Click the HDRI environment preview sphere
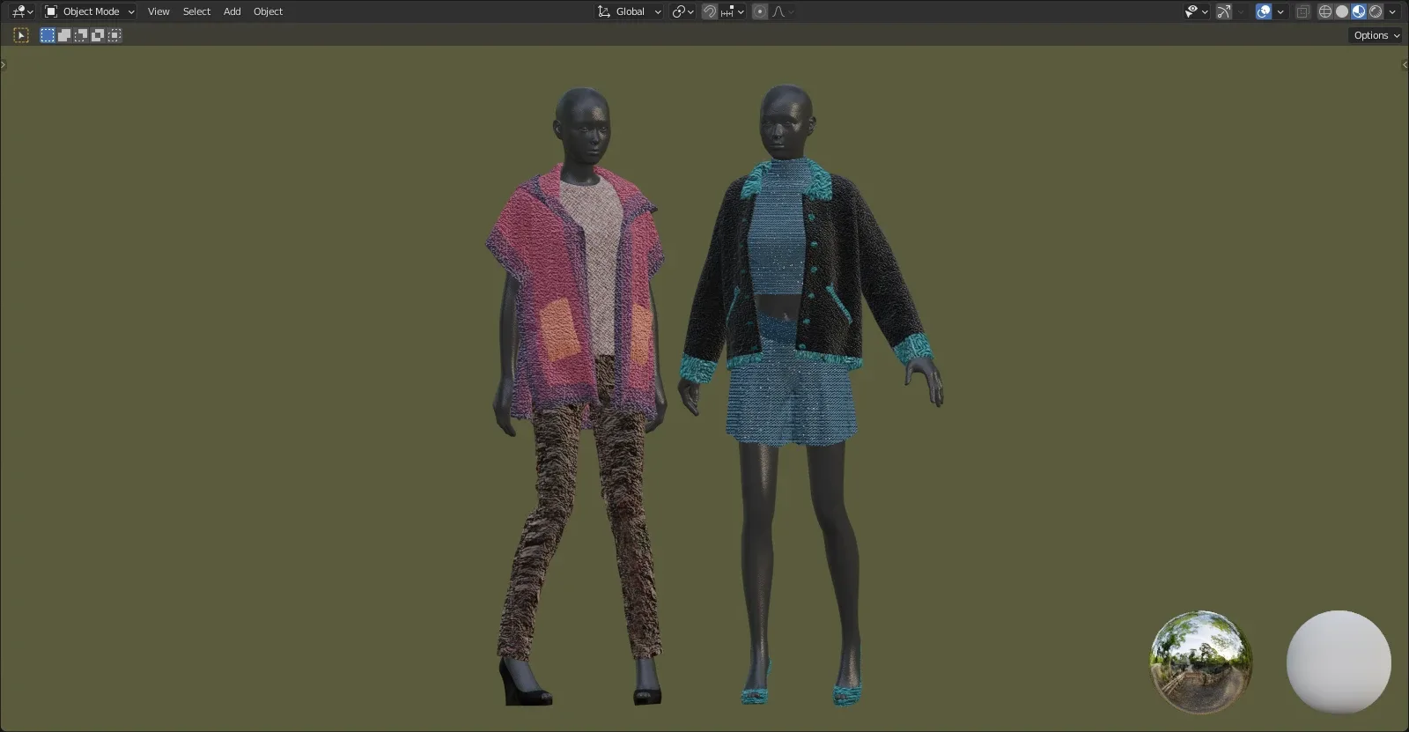The width and height of the screenshot is (1409, 732). [x=1201, y=662]
